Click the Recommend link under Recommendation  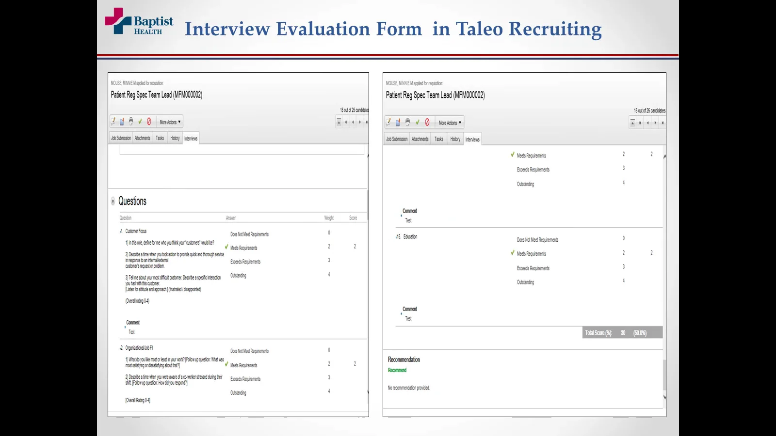pos(397,370)
